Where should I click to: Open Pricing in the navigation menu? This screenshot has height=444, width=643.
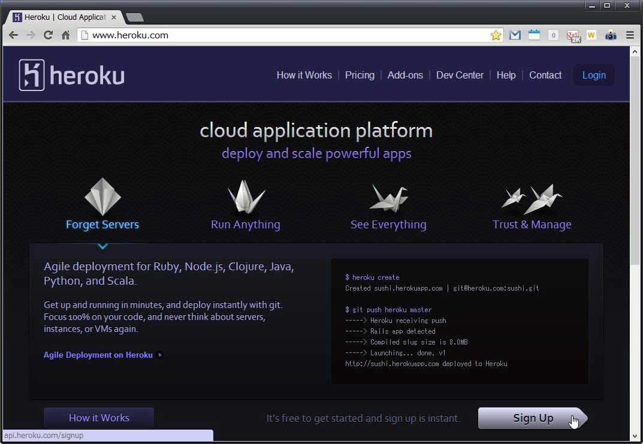(360, 75)
